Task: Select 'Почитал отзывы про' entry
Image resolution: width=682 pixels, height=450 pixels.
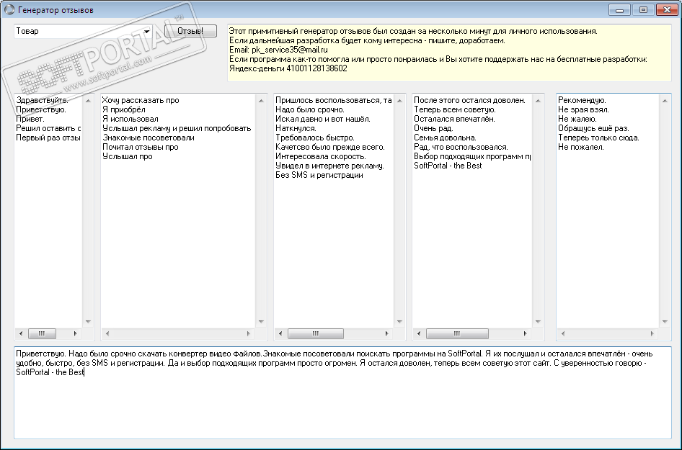Action: 141,148
